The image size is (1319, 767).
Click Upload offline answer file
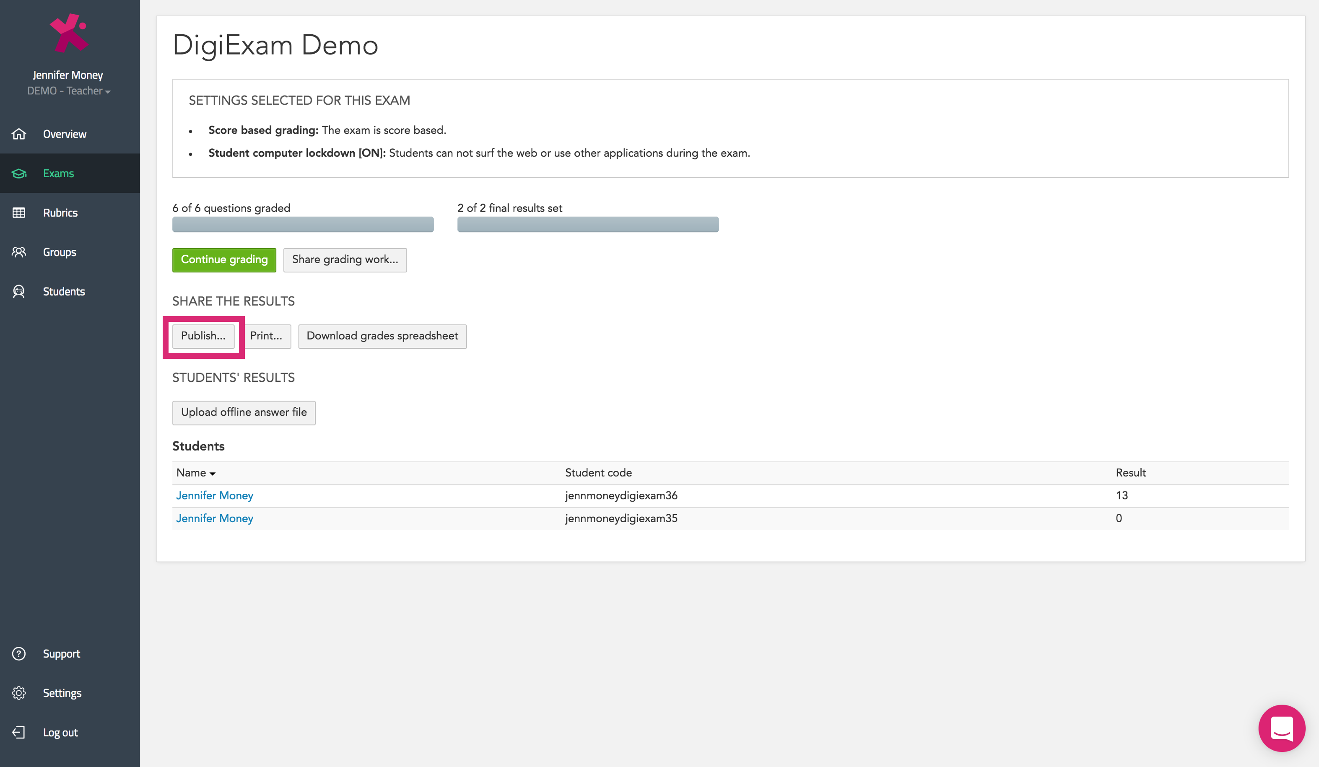244,412
